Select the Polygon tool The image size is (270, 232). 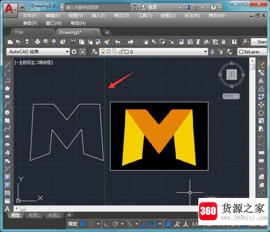pyautogui.click(x=7, y=89)
